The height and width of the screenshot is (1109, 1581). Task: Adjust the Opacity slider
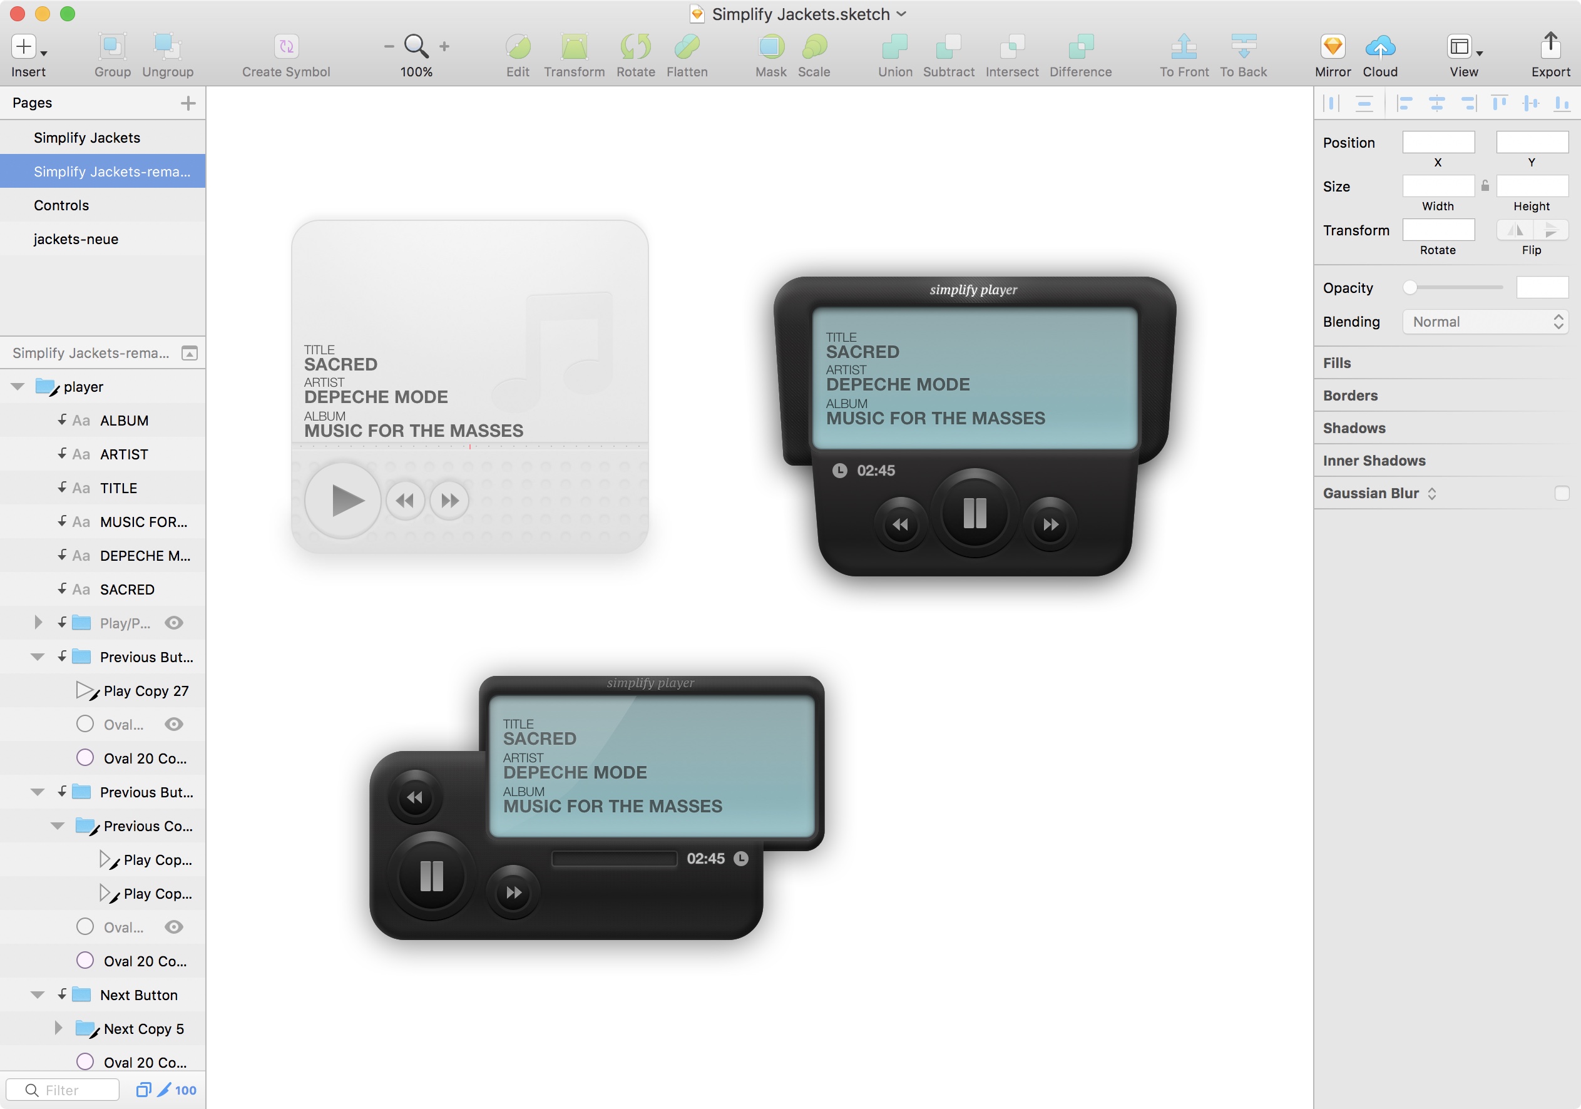tap(1453, 288)
